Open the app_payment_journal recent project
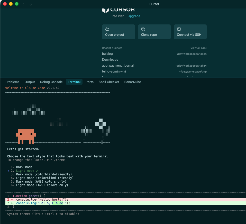This screenshot has height=224, width=246. pyautogui.click(x=118, y=66)
